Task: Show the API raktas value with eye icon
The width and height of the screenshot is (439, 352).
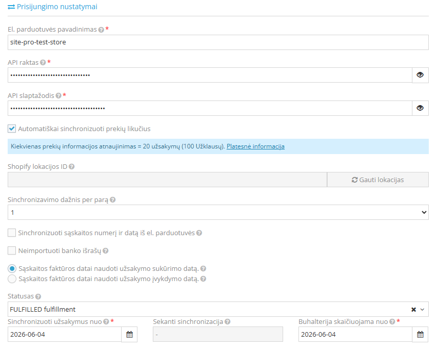Action: [x=420, y=75]
